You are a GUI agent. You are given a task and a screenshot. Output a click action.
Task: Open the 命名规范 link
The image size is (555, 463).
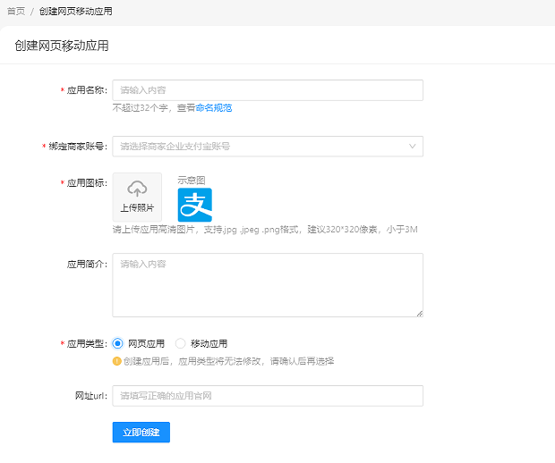click(x=214, y=107)
